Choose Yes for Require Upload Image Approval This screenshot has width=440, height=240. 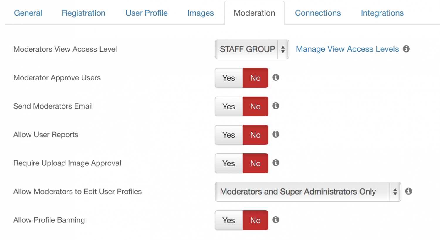tap(229, 163)
